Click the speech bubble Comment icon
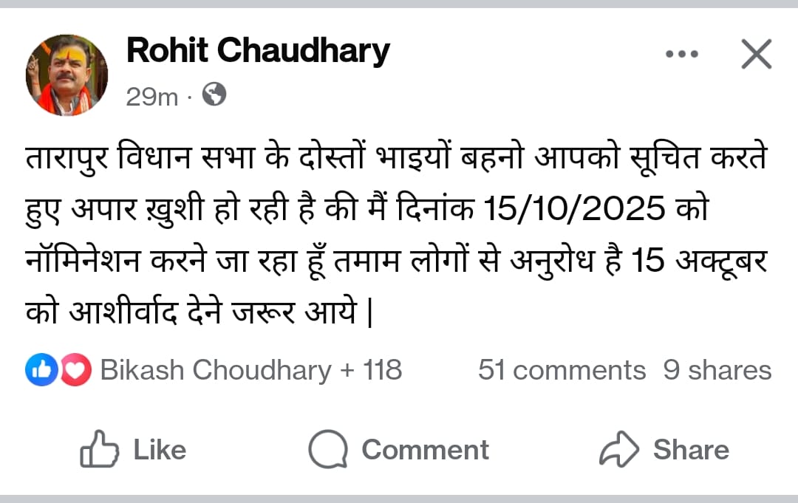This screenshot has height=503, width=798. click(x=328, y=449)
